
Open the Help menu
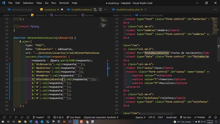(75, 3)
